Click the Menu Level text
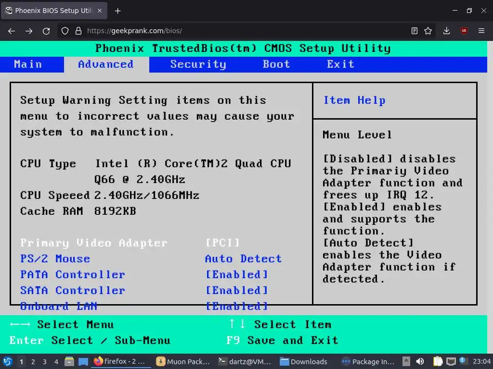This screenshot has height=369, width=493. tap(357, 135)
